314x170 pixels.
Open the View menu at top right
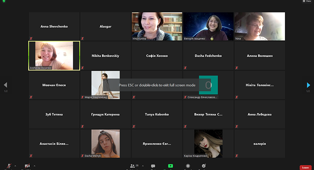pyautogui.click(x=307, y=2)
